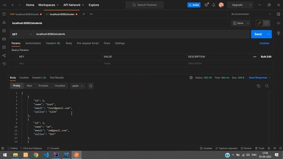Open the Upgrade dropdown arrow
The image size is (283, 159).
tap(250, 5)
